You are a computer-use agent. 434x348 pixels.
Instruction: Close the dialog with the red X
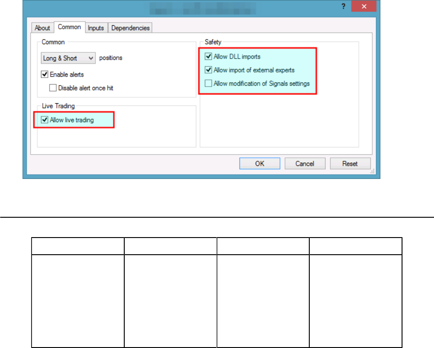click(x=364, y=6)
